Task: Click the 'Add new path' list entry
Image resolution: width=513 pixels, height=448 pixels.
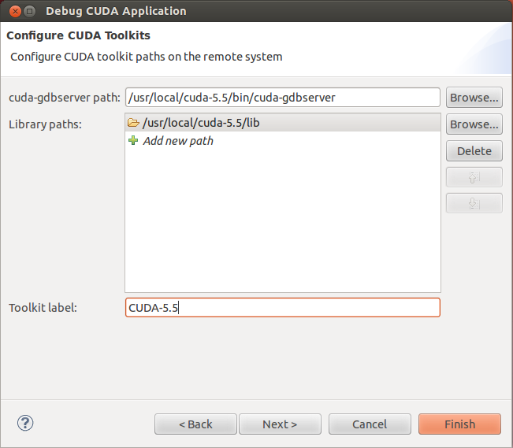Action: (x=178, y=141)
